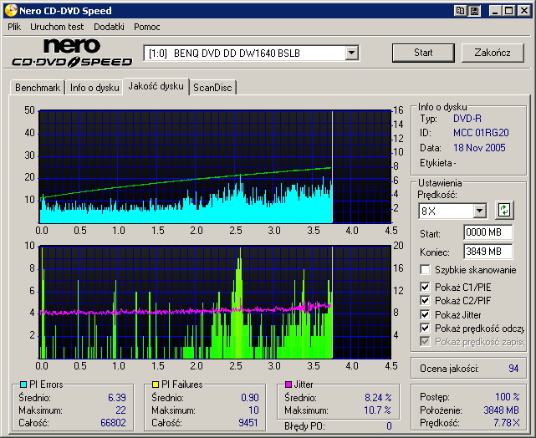Disable the Pokaż Jitter checkbox
Screen dimensions: 536x438
(x=425, y=314)
